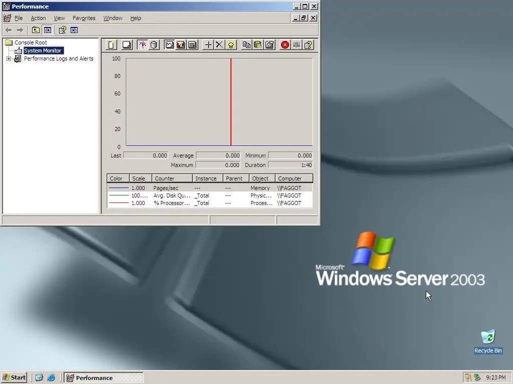This screenshot has height=384, width=513.
Task: Select the Pages/sec counter row
Action: (210, 188)
